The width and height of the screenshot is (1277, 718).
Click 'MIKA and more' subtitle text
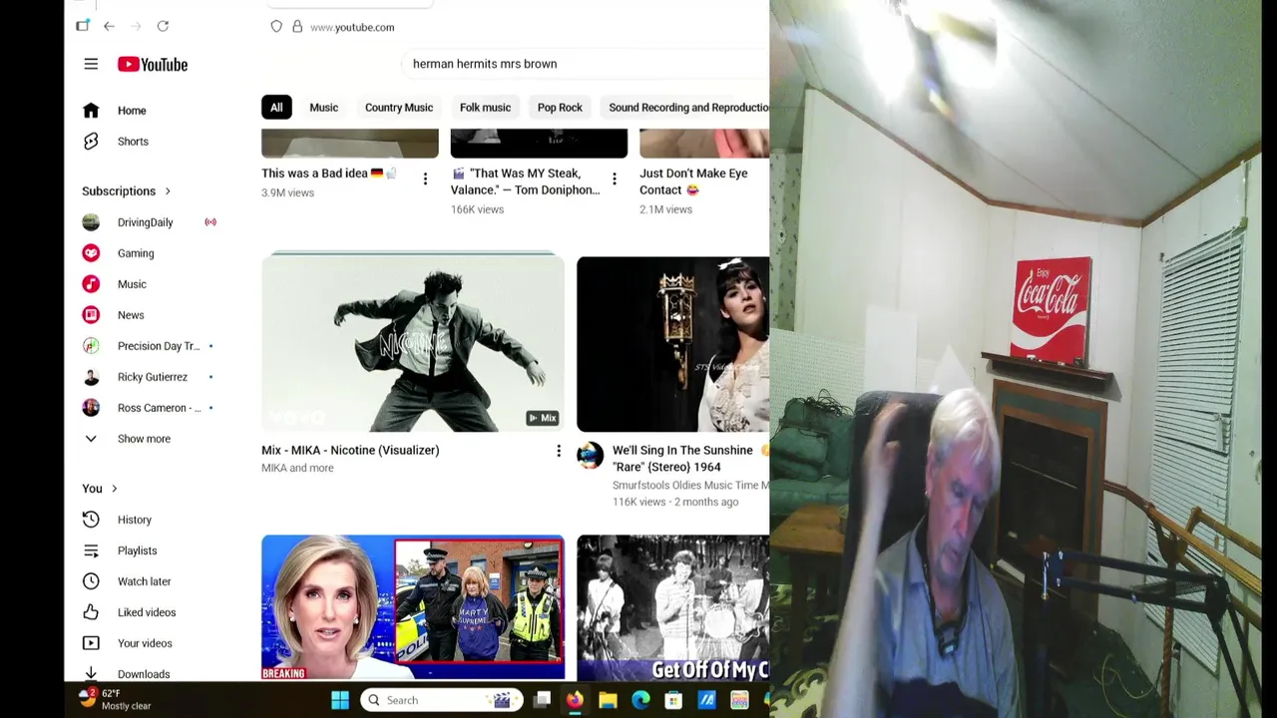297,468
